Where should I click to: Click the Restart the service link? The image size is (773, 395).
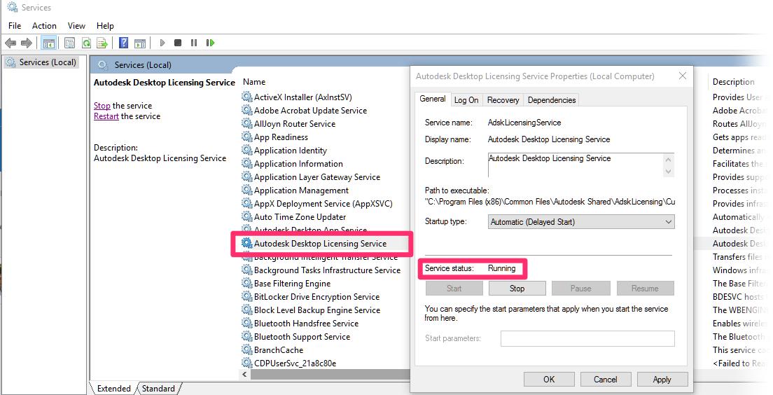pos(106,116)
